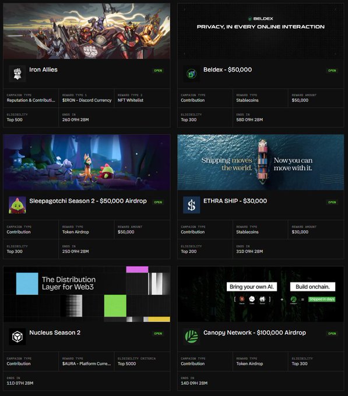This screenshot has width=348, height=396.
Task: Open the Iron Allies banner image
Action: pyautogui.click(x=87, y=31)
